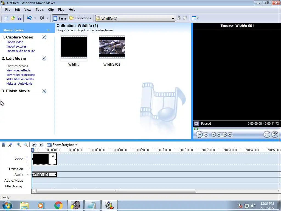Undo the last action
The width and height of the screenshot is (281, 211).
(29, 18)
